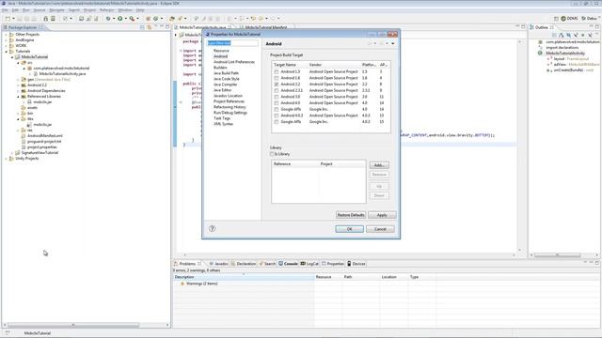Screen dimensions: 602x338
Task: Check the Android 4.0 build target
Action: tap(277, 103)
